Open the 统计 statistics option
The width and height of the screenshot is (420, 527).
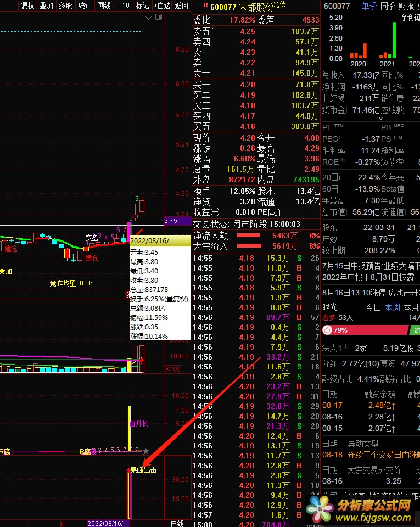(x=85, y=5)
